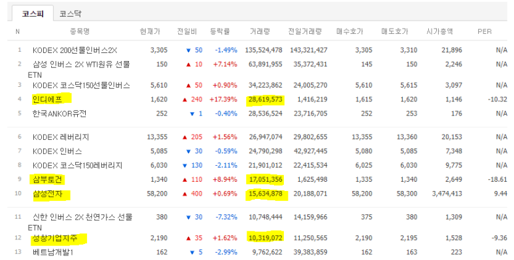This screenshot has width=514, height=260.
Task: Click the 전일비 column header
Action: click(187, 31)
